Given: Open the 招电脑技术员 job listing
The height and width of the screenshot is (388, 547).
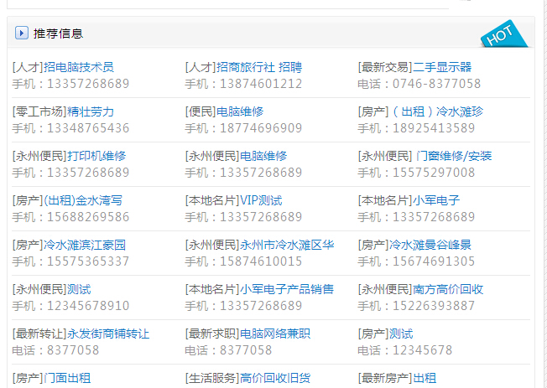Looking at the screenshot, I should [x=63, y=67].
